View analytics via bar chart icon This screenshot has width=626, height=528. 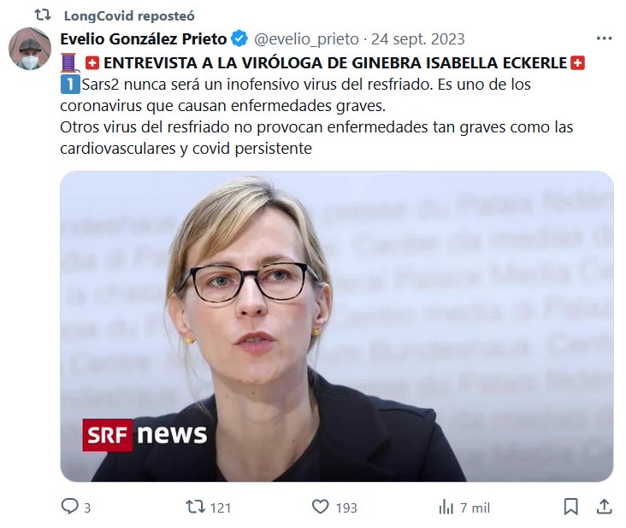pyautogui.click(x=446, y=507)
